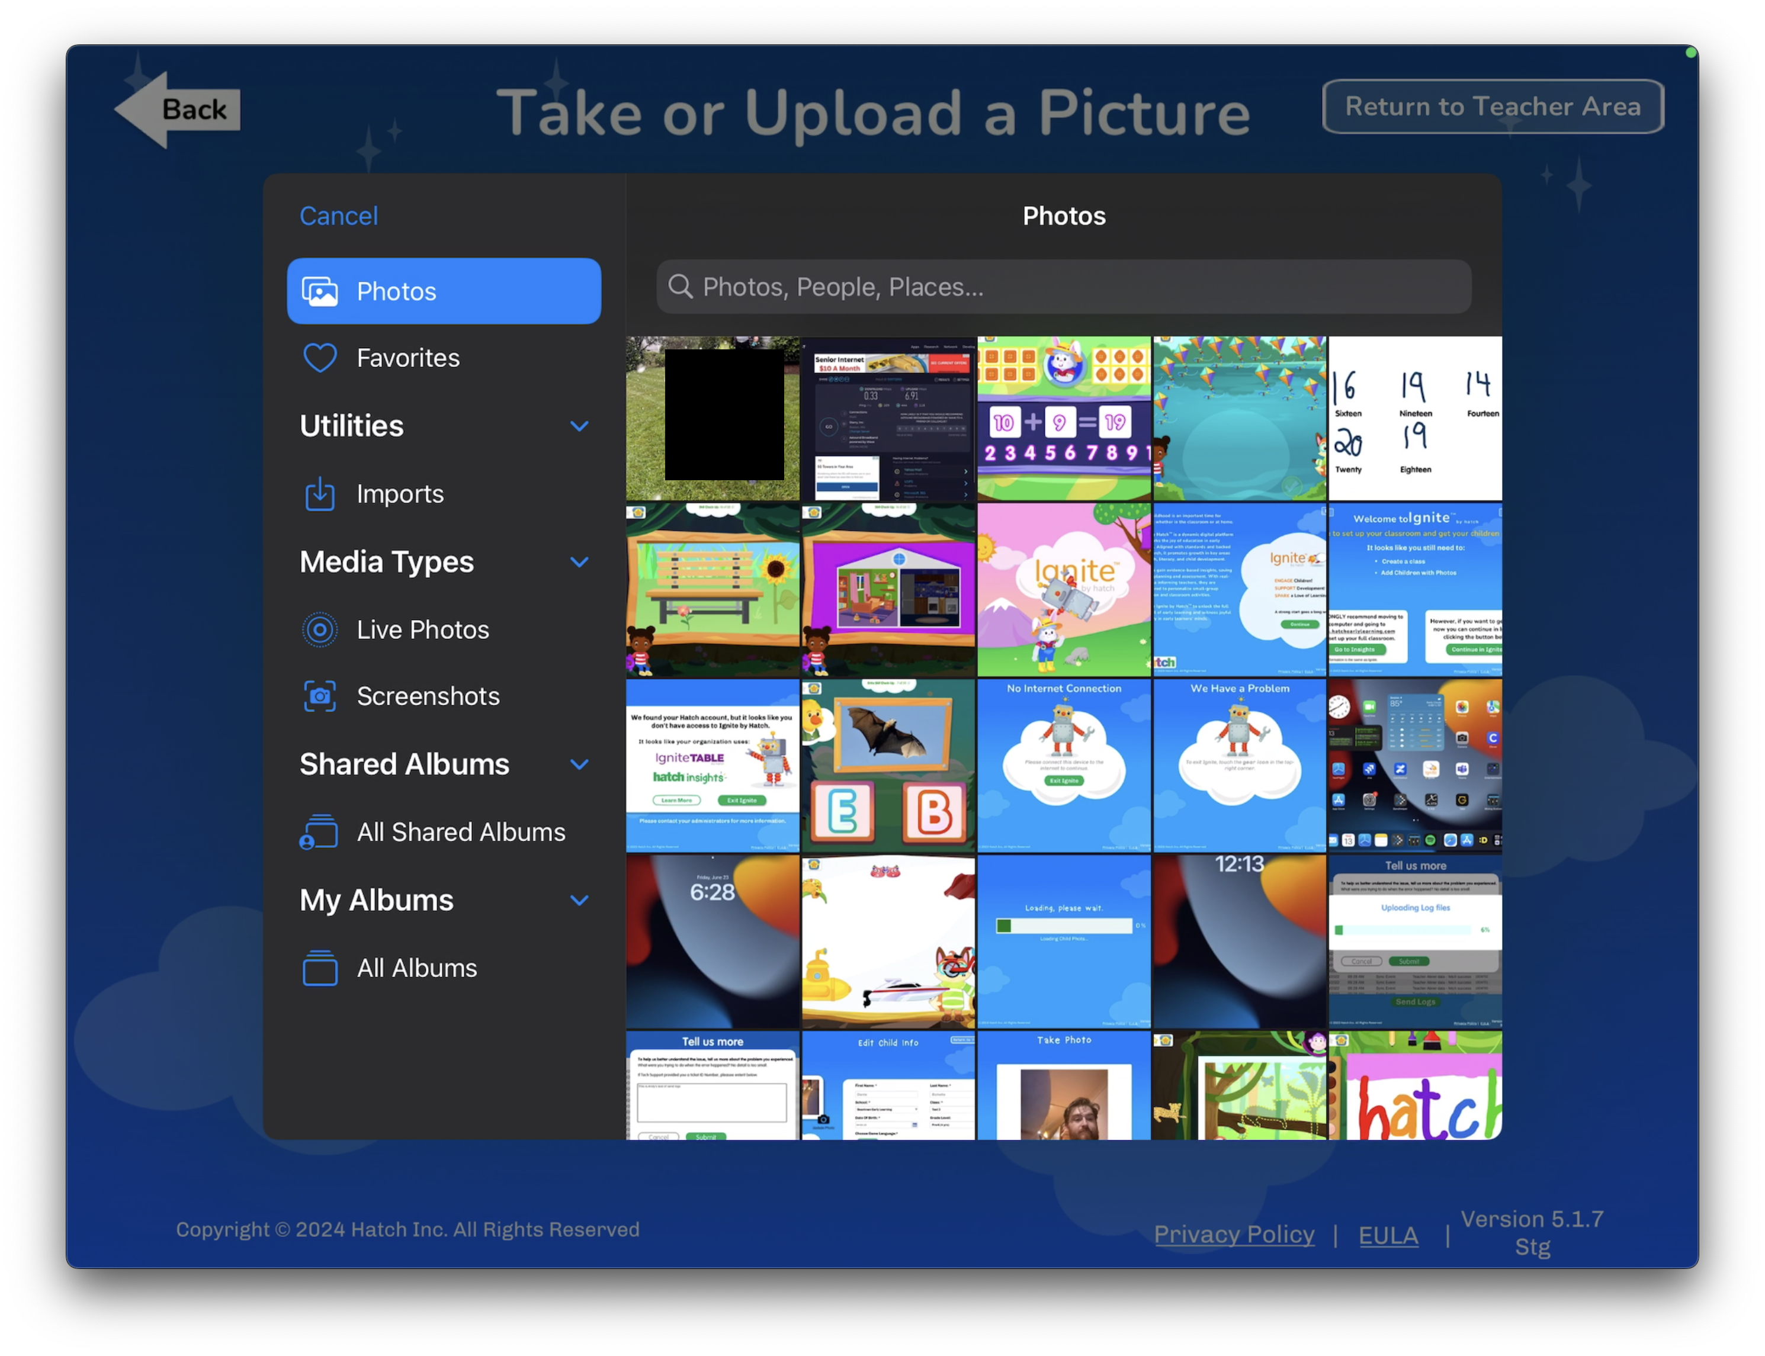Select the Ignite robot logo photo thumbnail
Image resolution: width=1765 pixels, height=1356 pixels.
click(x=1063, y=589)
